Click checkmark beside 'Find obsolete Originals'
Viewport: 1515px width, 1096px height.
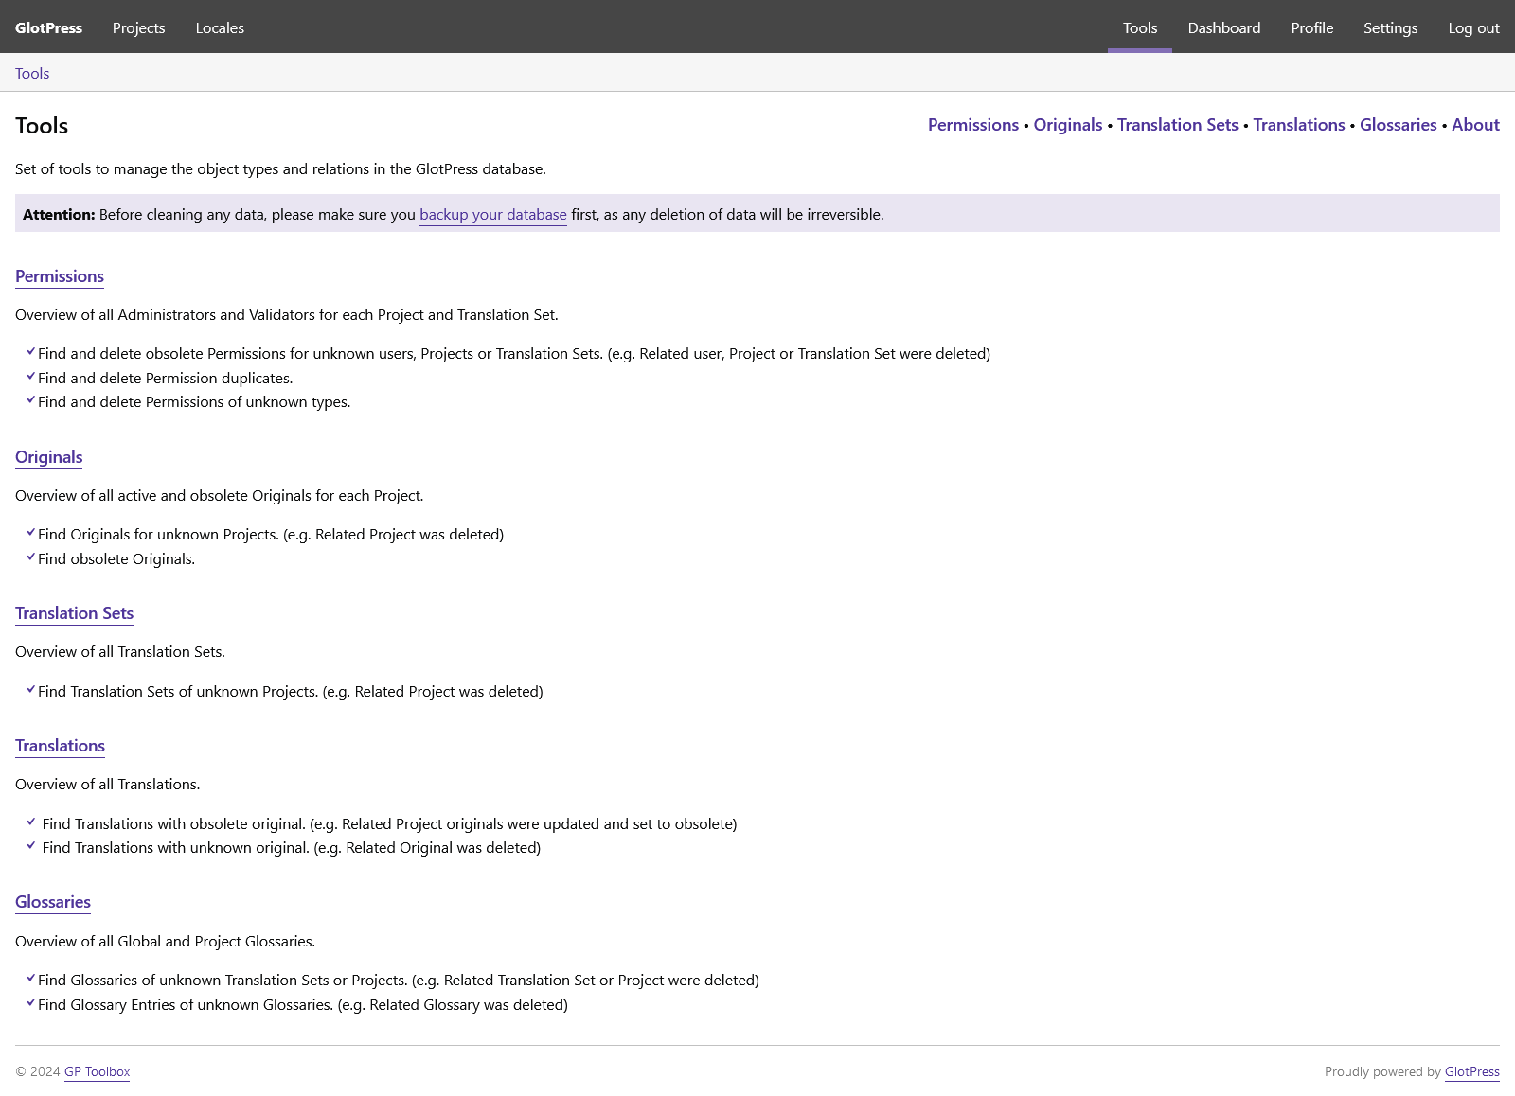pyautogui.click(x=31, y=557)
